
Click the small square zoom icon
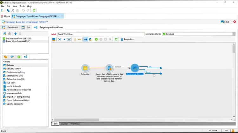[x=64, y=39]
